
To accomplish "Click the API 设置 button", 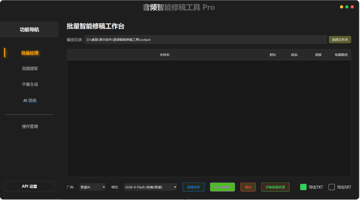I will click(30, 186).
